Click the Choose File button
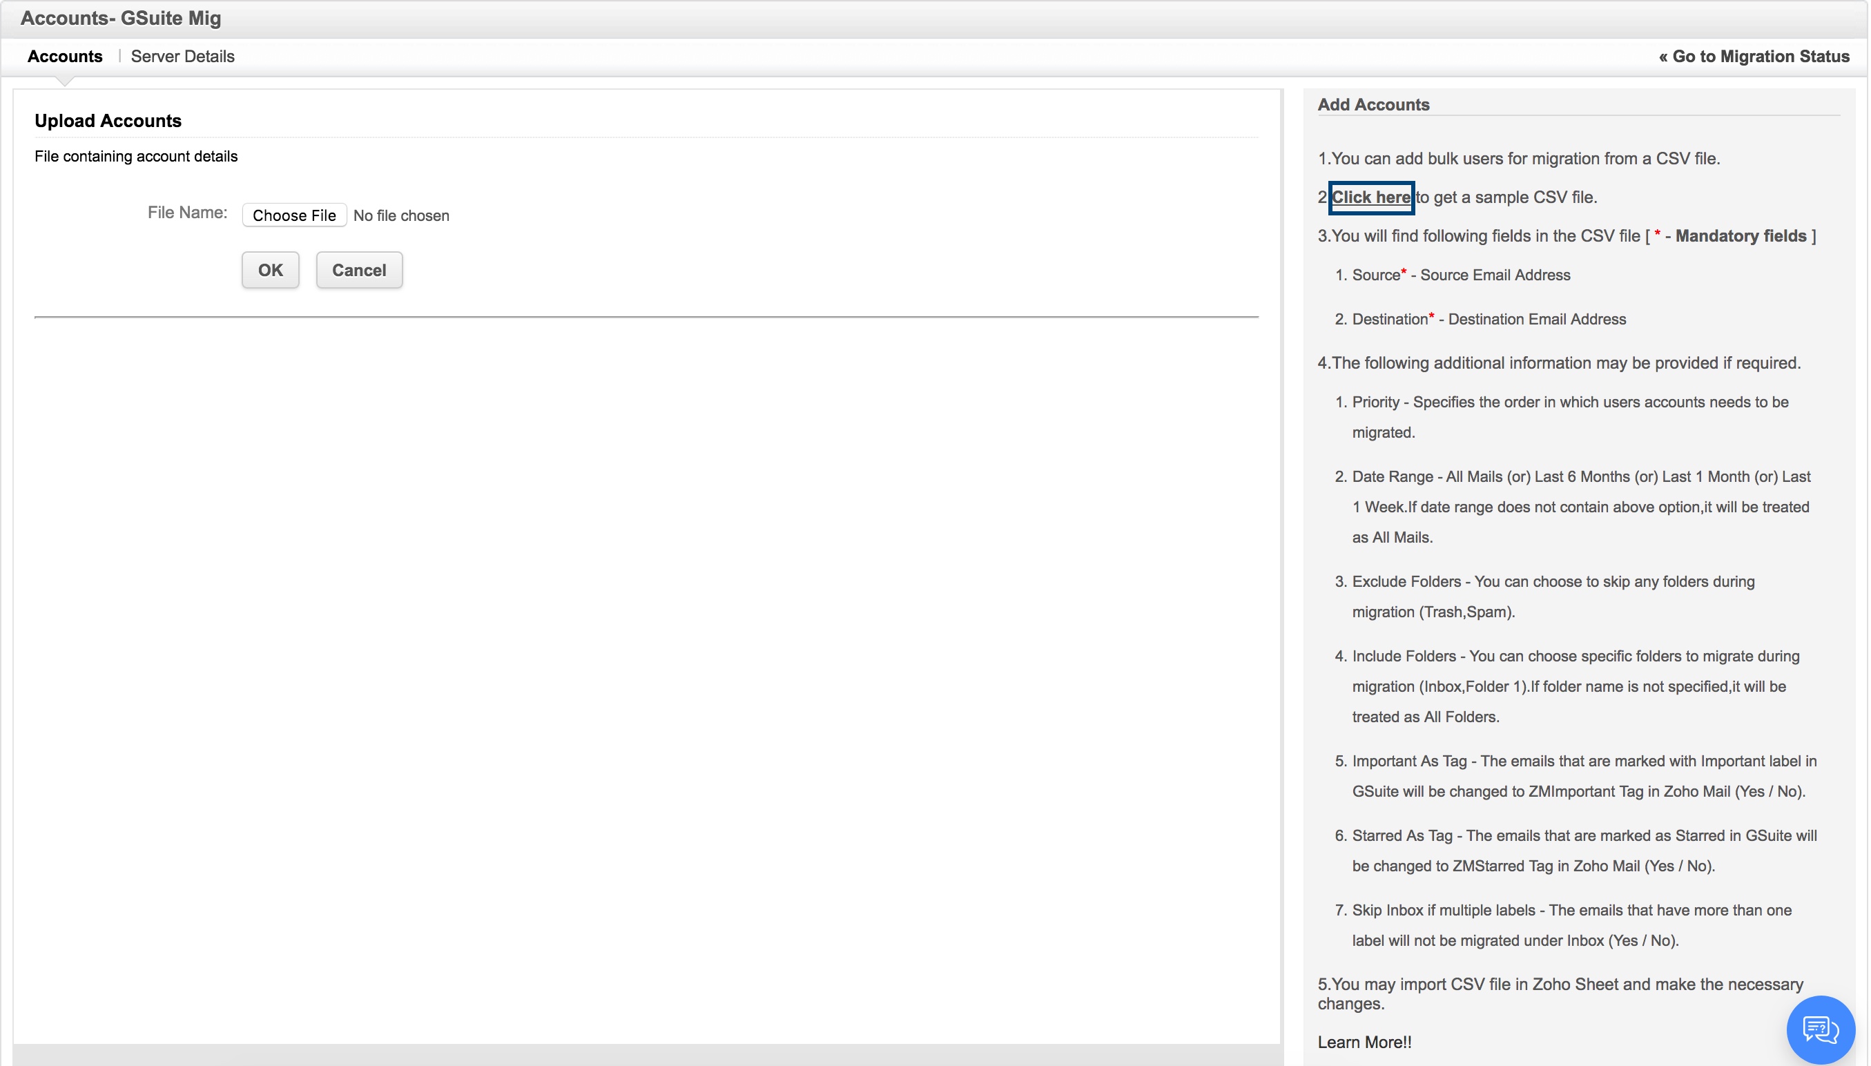1871x1066 pixels. (294, 215)
